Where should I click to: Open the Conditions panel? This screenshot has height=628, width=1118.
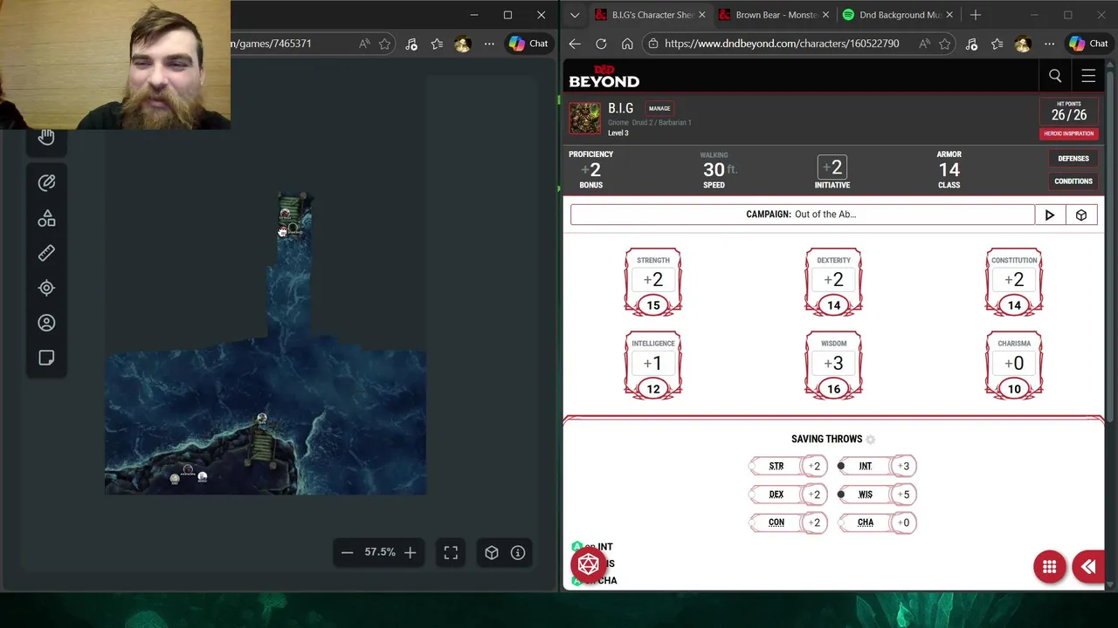click(1073, 181)
